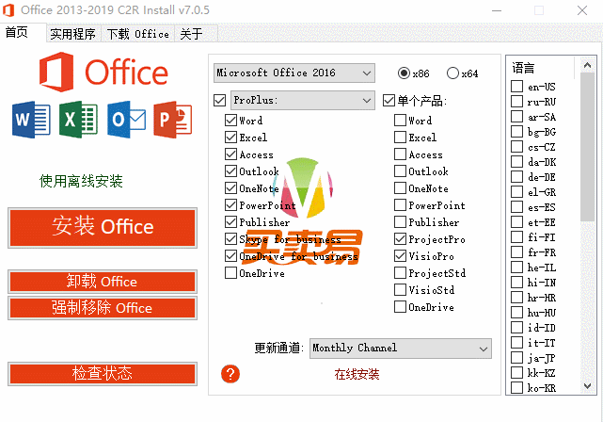Click the 卸载 Office button
The height and width of the screenshot is (422, 603).
(x=103, y=282)
